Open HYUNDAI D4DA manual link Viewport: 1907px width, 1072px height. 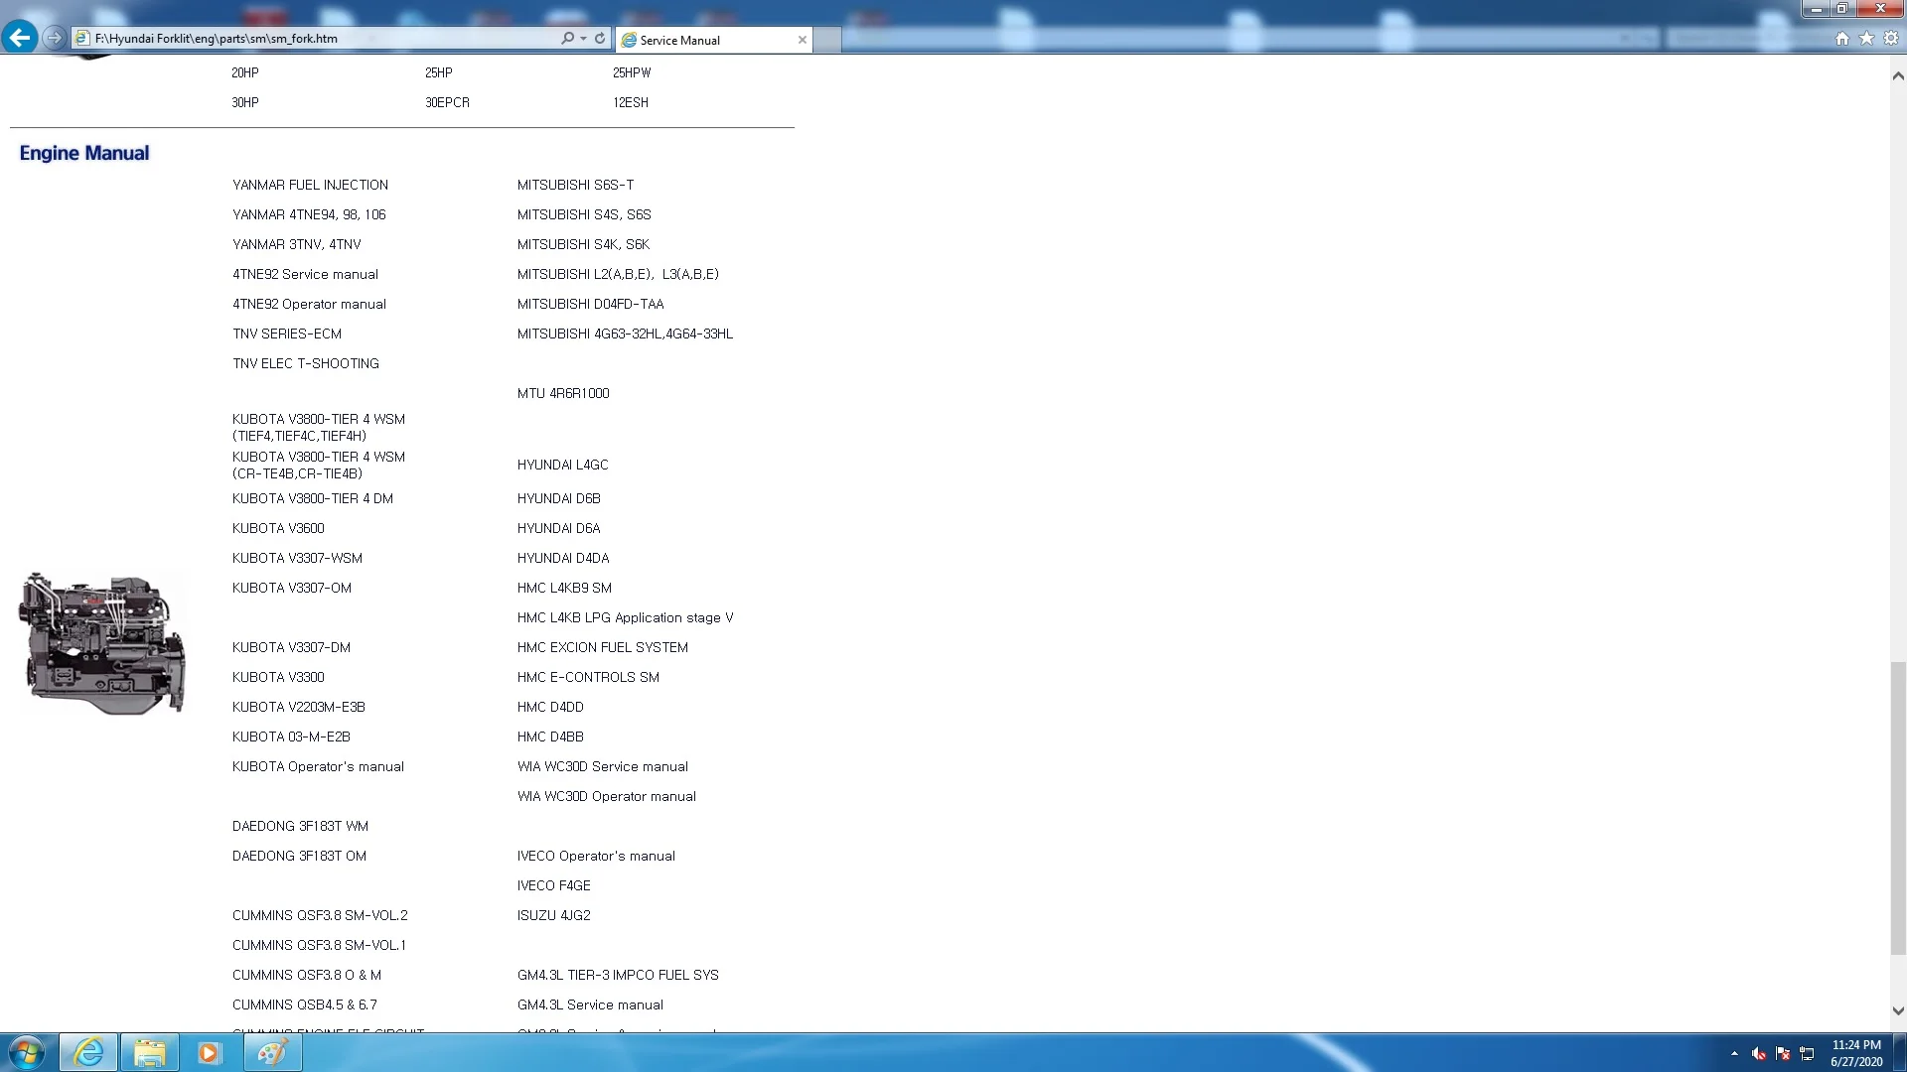563,559
